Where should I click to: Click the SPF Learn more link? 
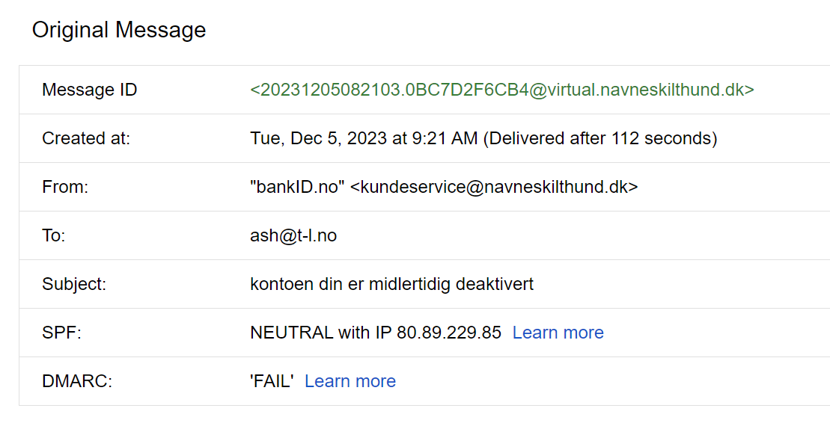pyautogui.click(x=558, y=333)
